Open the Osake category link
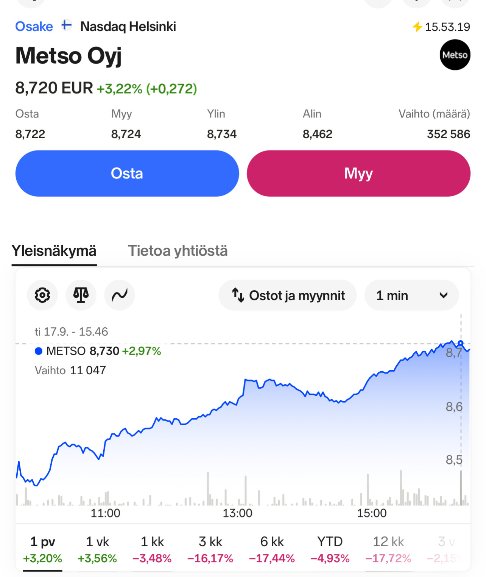The height and width of the screenshot is (577, 486). [x=34, y=27]
